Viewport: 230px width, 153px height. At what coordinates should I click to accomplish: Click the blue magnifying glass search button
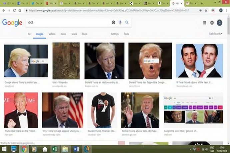(x=127, y=22)
